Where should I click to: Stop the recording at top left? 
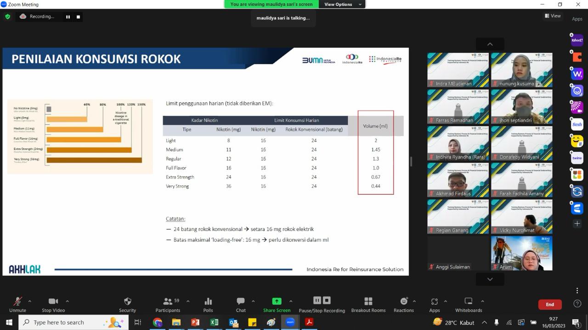coord(78,16)
